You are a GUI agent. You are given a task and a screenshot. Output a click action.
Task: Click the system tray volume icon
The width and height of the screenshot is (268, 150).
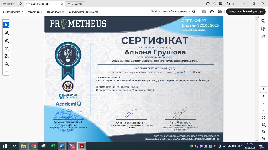234,146
